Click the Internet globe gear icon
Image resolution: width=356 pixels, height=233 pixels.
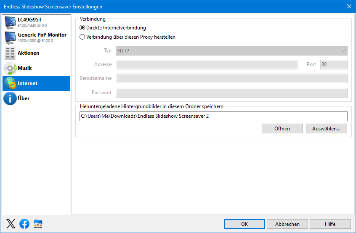(10, 83)
